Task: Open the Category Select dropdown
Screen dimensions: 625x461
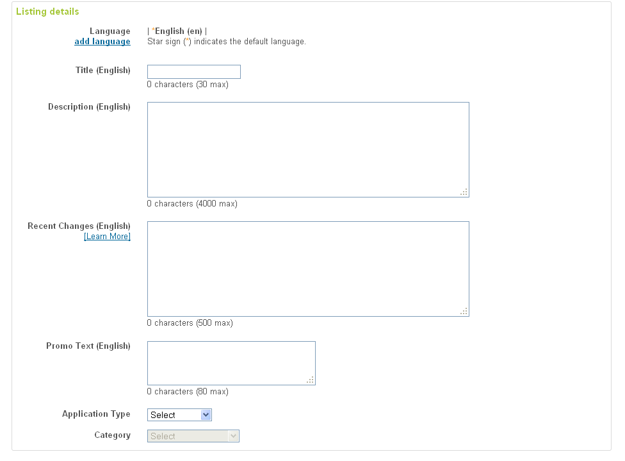Action: 193,436
